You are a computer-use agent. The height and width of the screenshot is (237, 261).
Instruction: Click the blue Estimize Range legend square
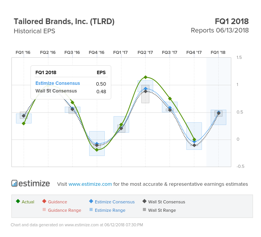coord(91,209)
